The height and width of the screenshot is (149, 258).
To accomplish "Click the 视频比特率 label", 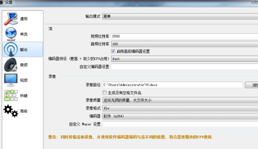I will tap(100, 36).
